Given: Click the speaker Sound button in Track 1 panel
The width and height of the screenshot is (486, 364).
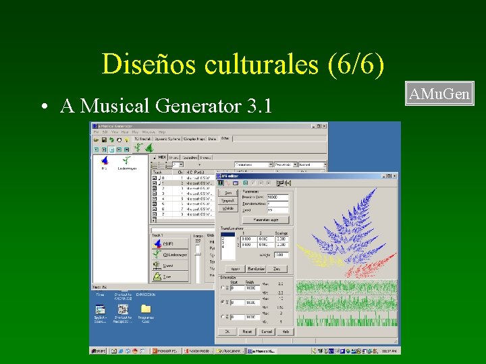Looking at the screenshot, I should click(x=170, y=266).
